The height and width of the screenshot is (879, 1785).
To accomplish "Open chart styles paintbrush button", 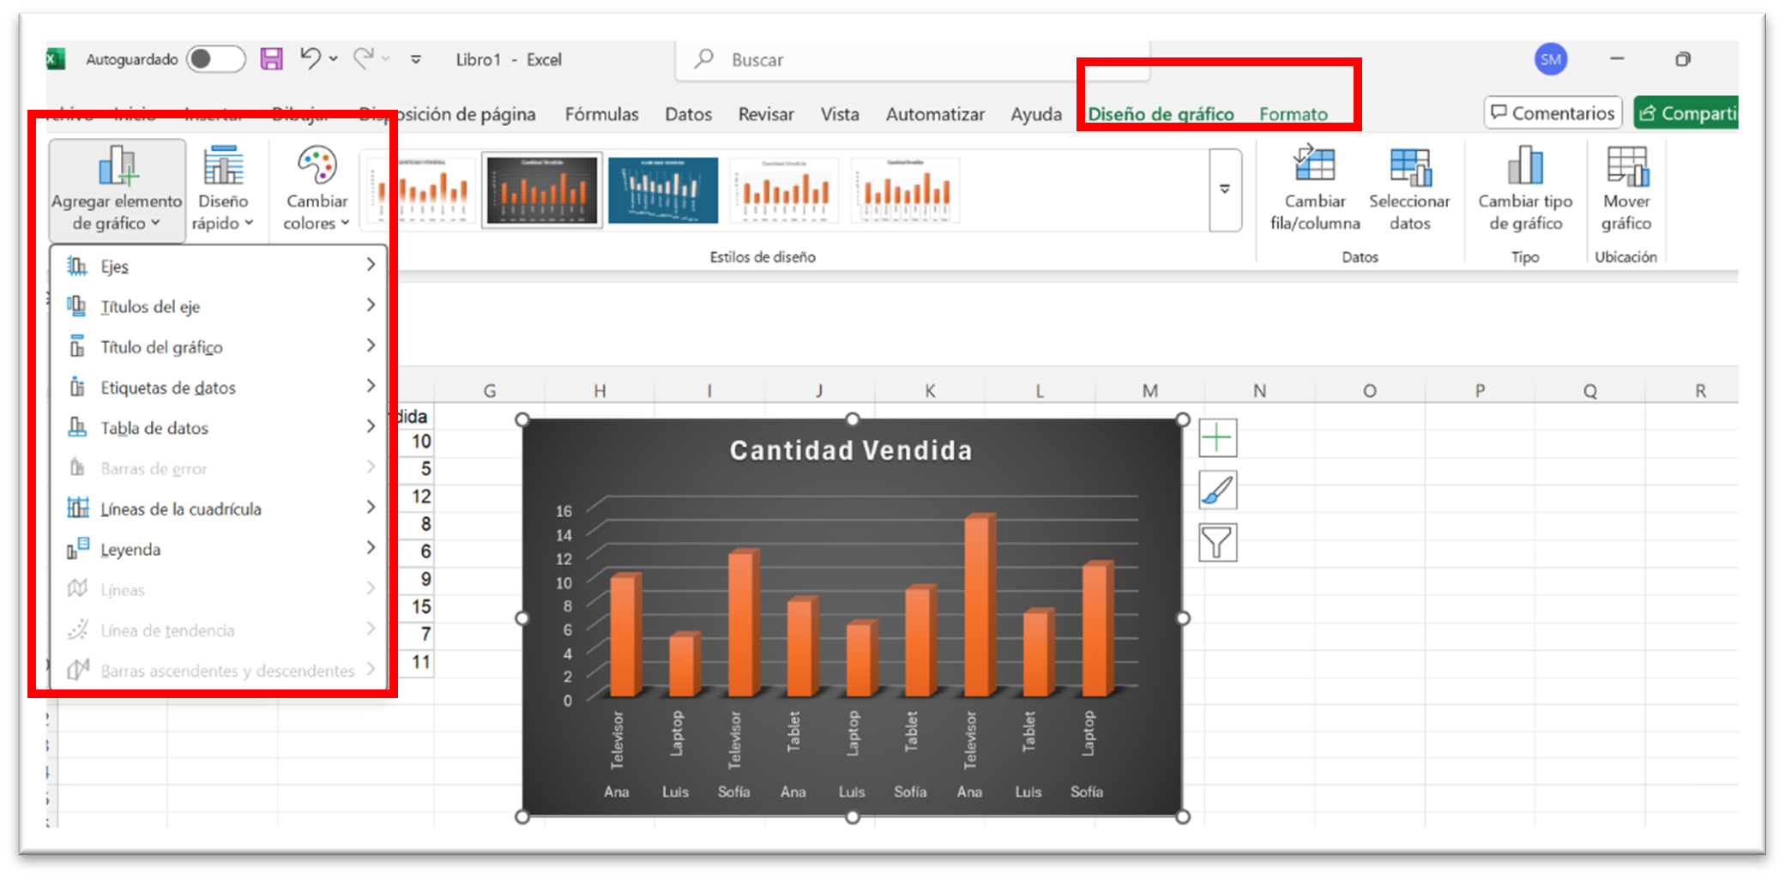I will click(1217, 491).
